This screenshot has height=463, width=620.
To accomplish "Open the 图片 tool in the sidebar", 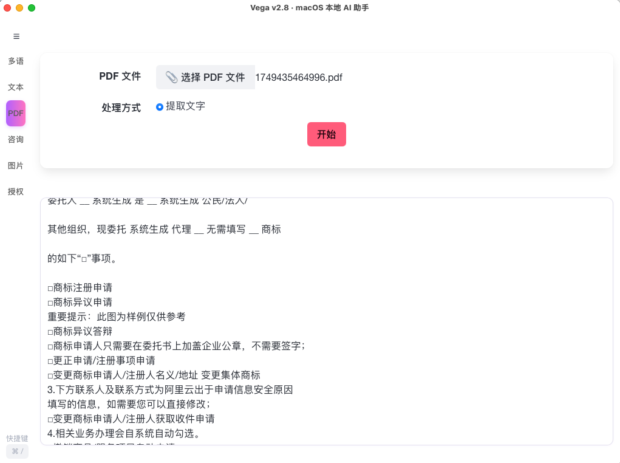I will pos(15,165).
